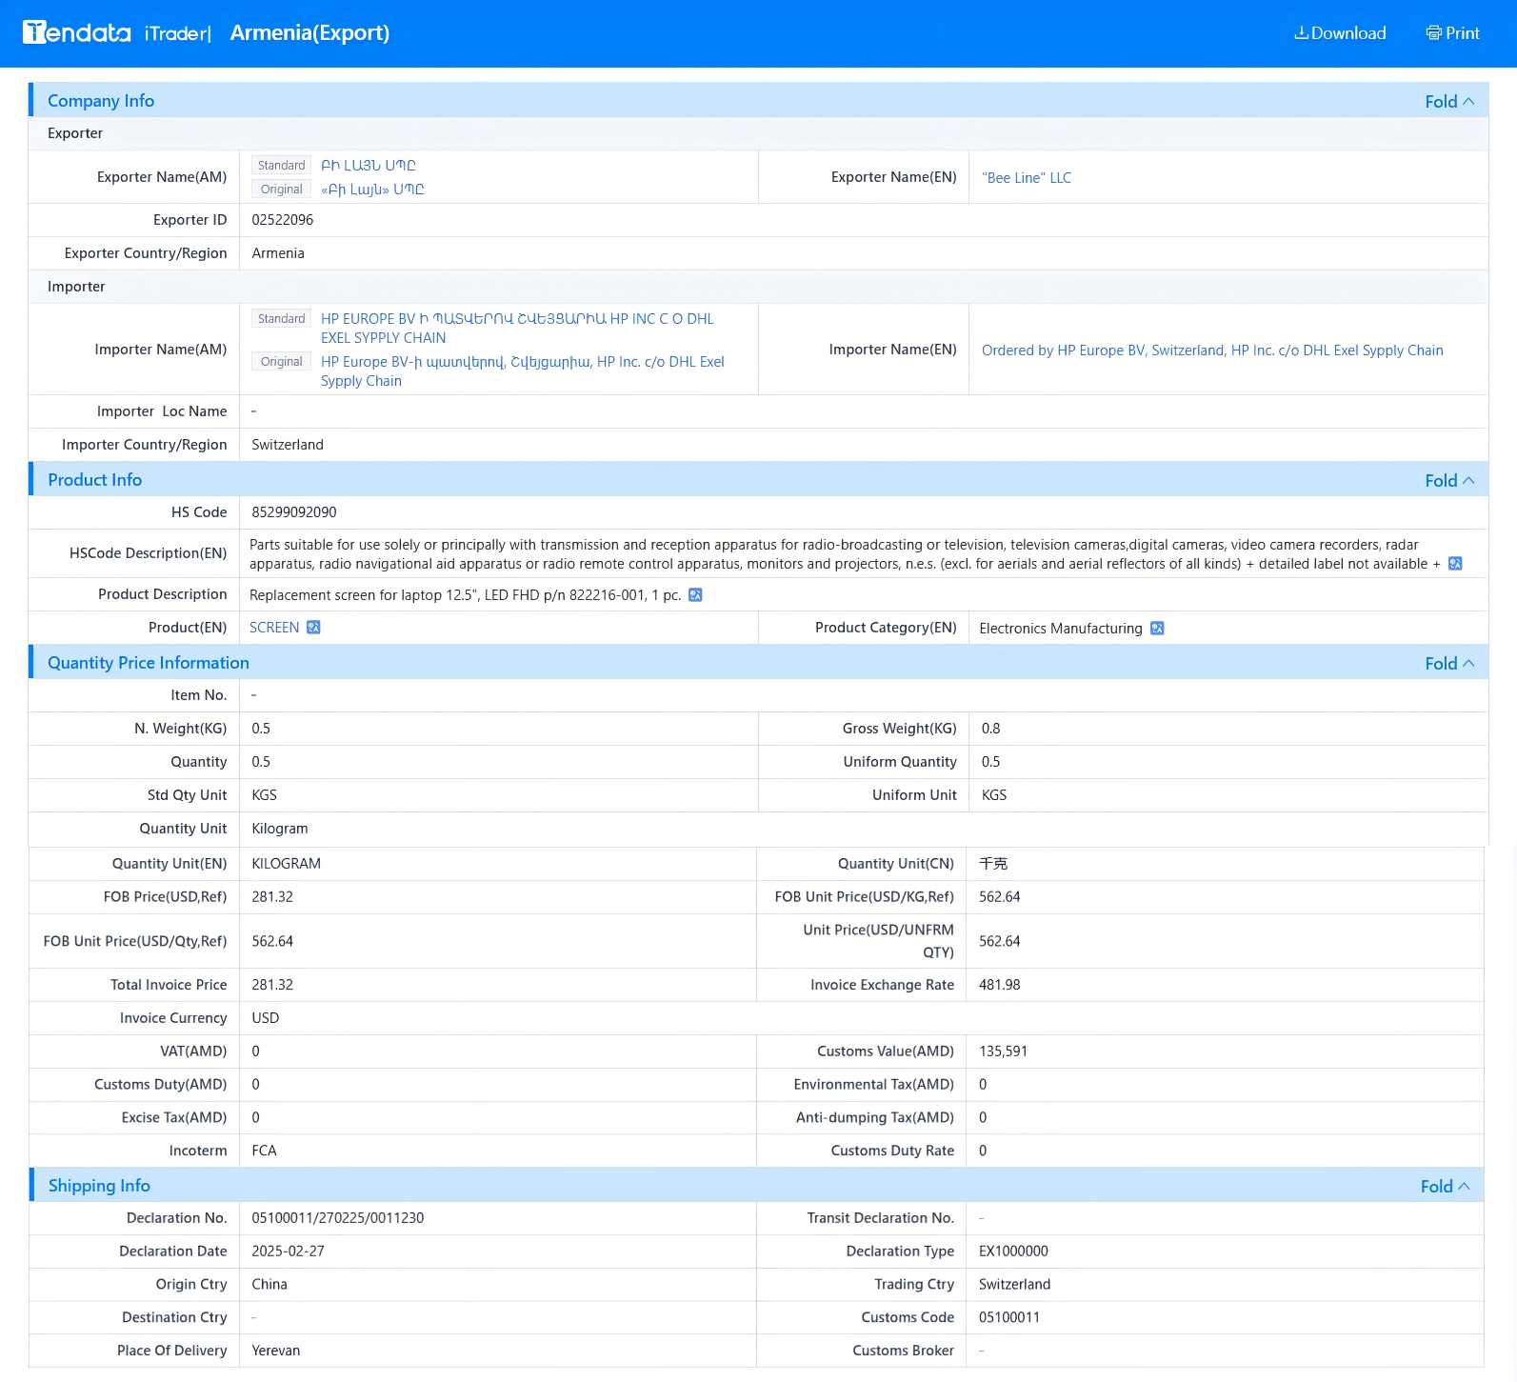
Task: Select Invoice Exchange Rate value 481.98
Action: pyautogui.click(x=1000, y=985)
